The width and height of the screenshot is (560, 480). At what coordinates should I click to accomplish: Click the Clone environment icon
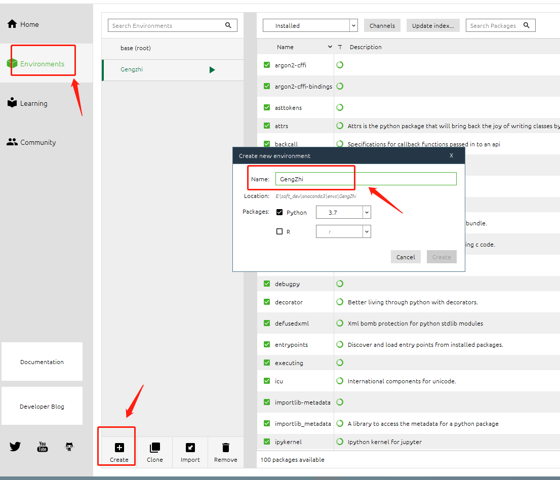point(154,448)
